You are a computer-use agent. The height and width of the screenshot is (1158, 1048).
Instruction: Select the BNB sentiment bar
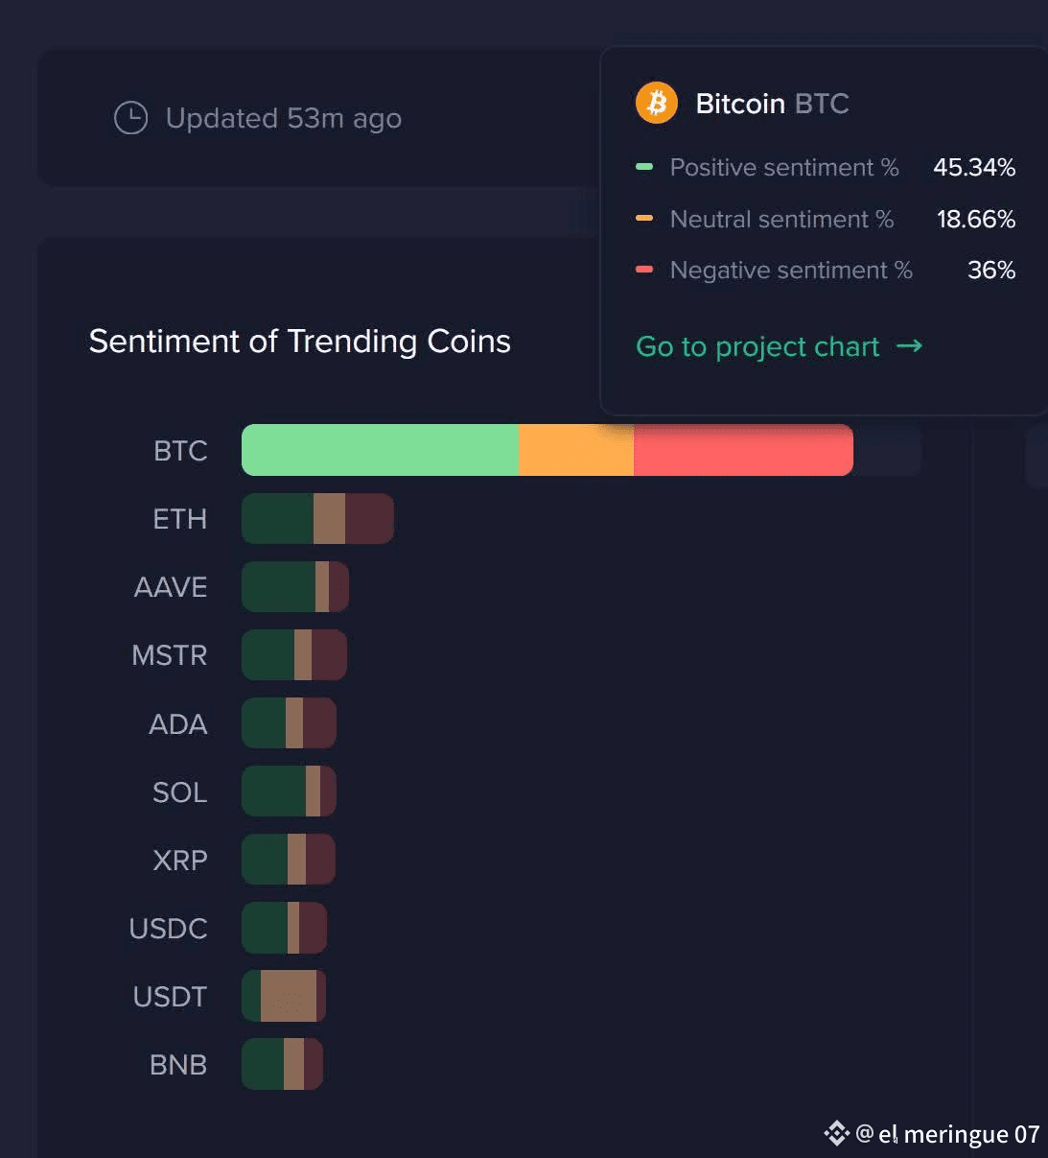(x=282, y=1064)
